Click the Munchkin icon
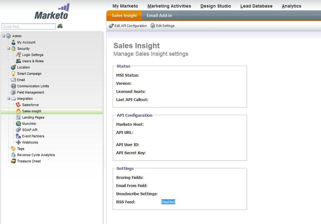This screenshot has width=321, height=224. coord(18,124)
